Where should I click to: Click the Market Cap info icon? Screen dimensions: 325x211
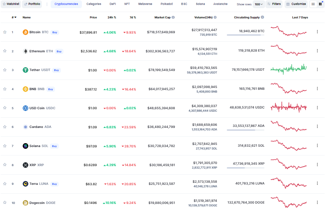point(173,17)
